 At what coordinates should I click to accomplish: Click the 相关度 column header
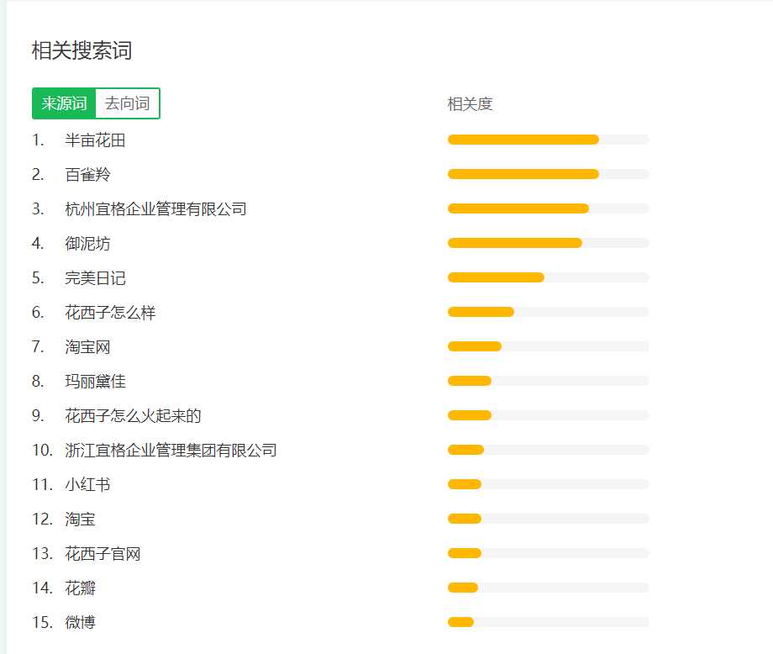click(x=470, y=104)
